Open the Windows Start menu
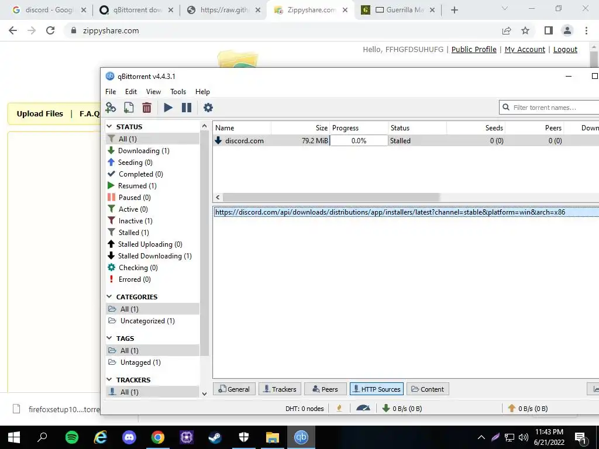The height and width of the screenshot is (449, 599). (14, 437)
